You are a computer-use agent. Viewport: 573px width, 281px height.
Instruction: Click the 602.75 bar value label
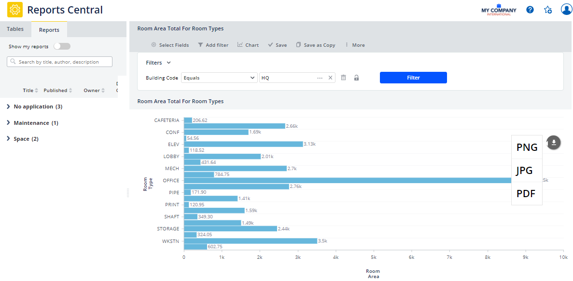[215, 247]
